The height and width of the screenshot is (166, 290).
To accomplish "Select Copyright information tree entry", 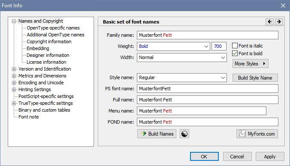I will coord(49,41).
